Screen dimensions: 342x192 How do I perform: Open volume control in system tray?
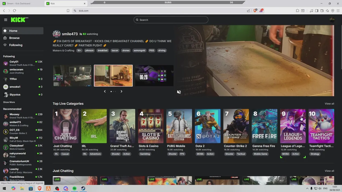tap(320, 189)
